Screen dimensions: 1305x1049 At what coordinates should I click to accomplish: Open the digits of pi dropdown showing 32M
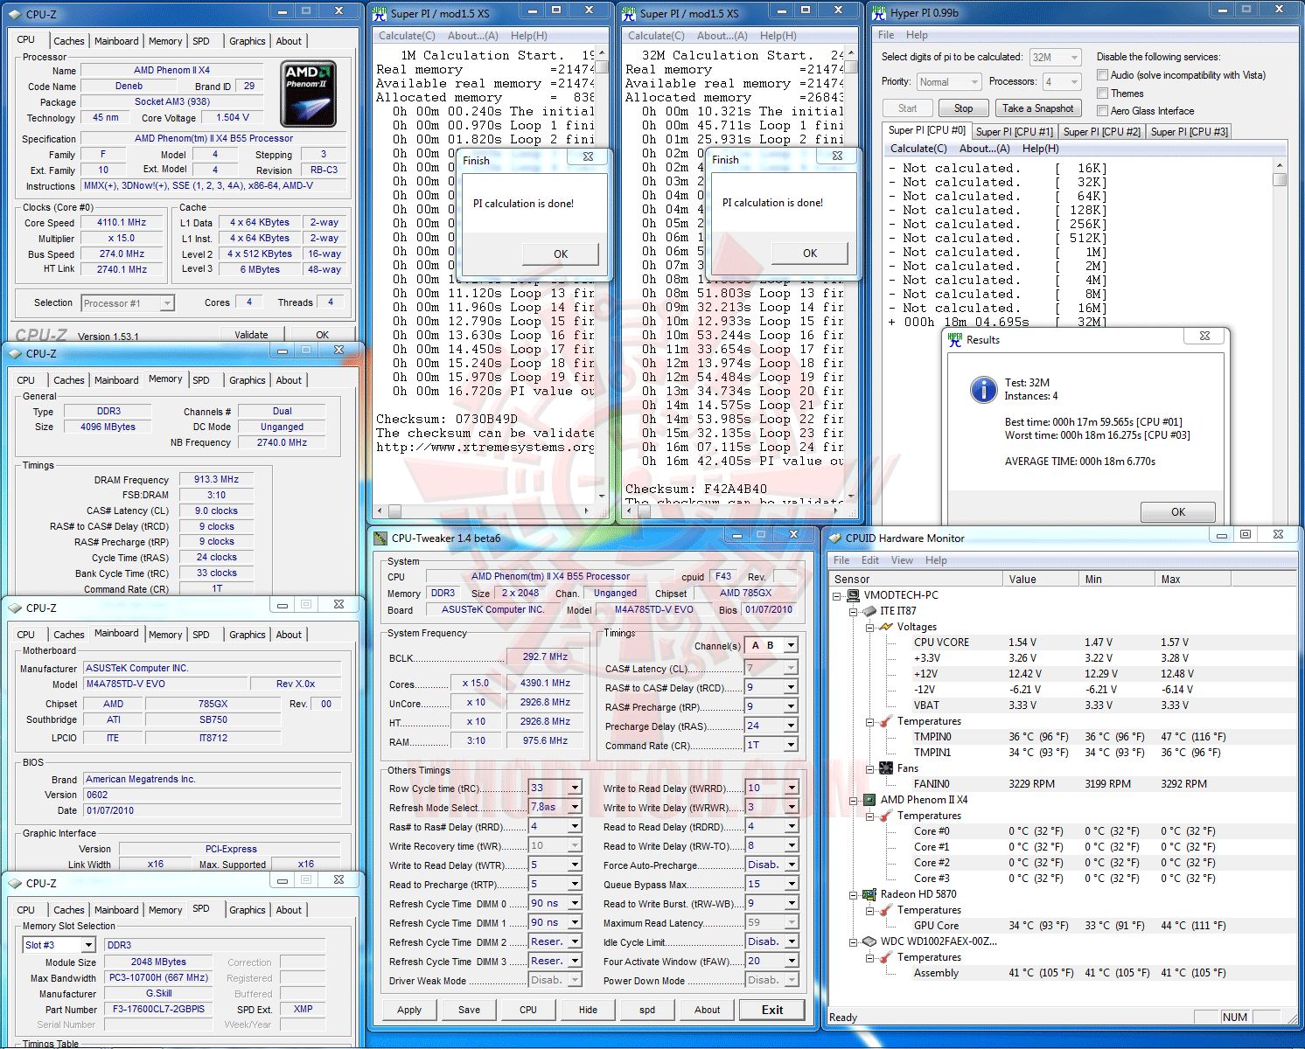[x=1056, y=58]
